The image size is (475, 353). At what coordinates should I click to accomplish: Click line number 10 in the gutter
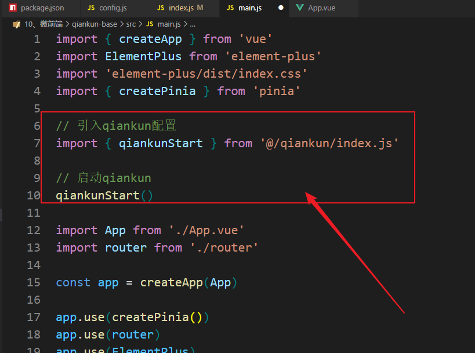pyautogui.click(x=34, y=195)
